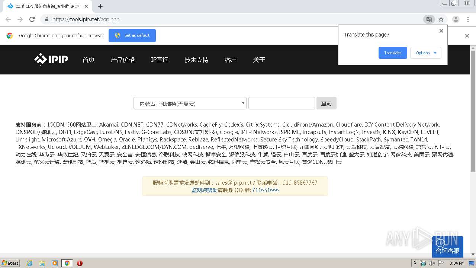
Task: Click the translate icon in address bar
Action: tap(429, 19)
